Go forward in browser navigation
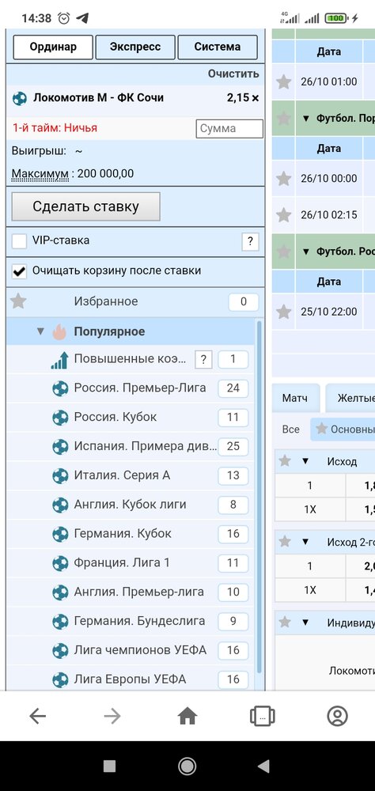Viewport: 375px width, 791px height. click(112, 716)
